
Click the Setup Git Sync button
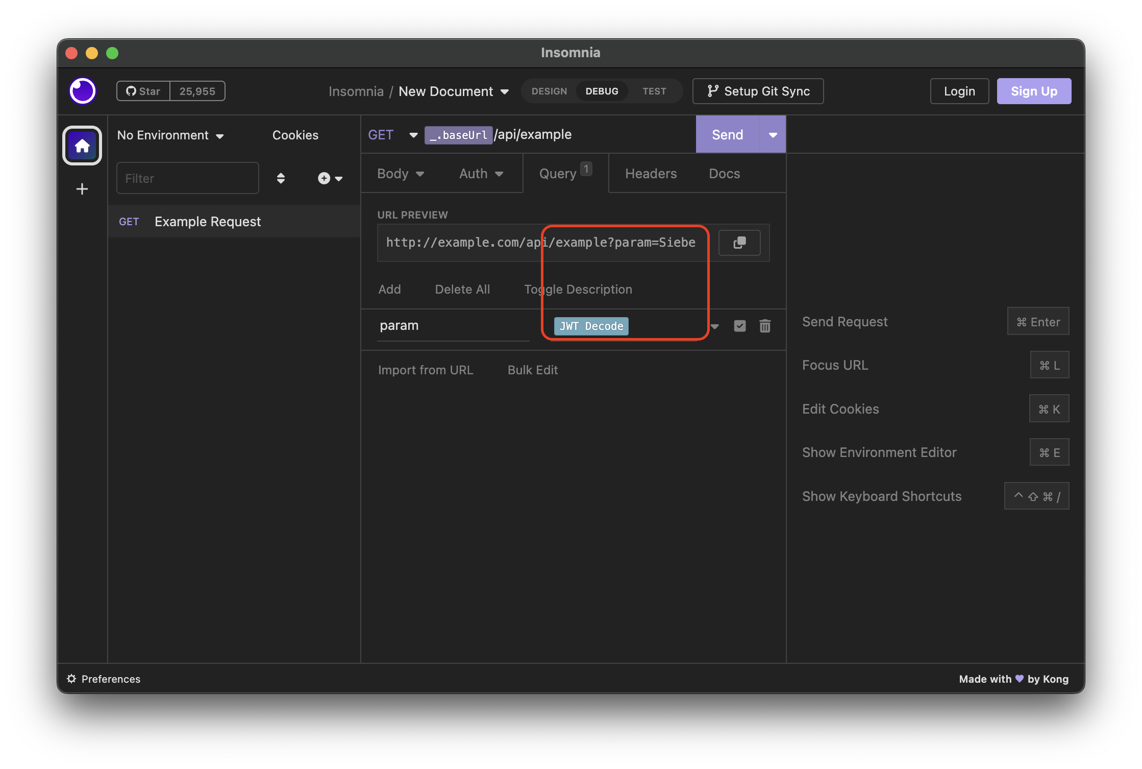coord(758,91)
